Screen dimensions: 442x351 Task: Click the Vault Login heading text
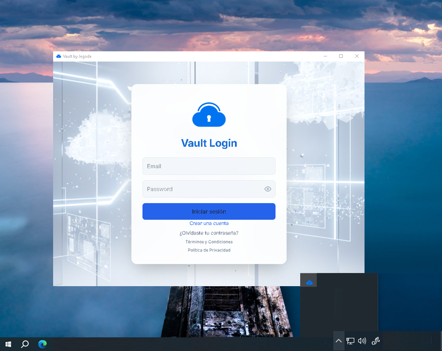[209, 143]
